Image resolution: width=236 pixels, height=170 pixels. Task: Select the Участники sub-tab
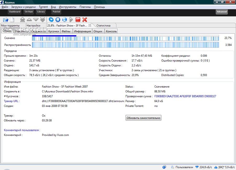22,31
